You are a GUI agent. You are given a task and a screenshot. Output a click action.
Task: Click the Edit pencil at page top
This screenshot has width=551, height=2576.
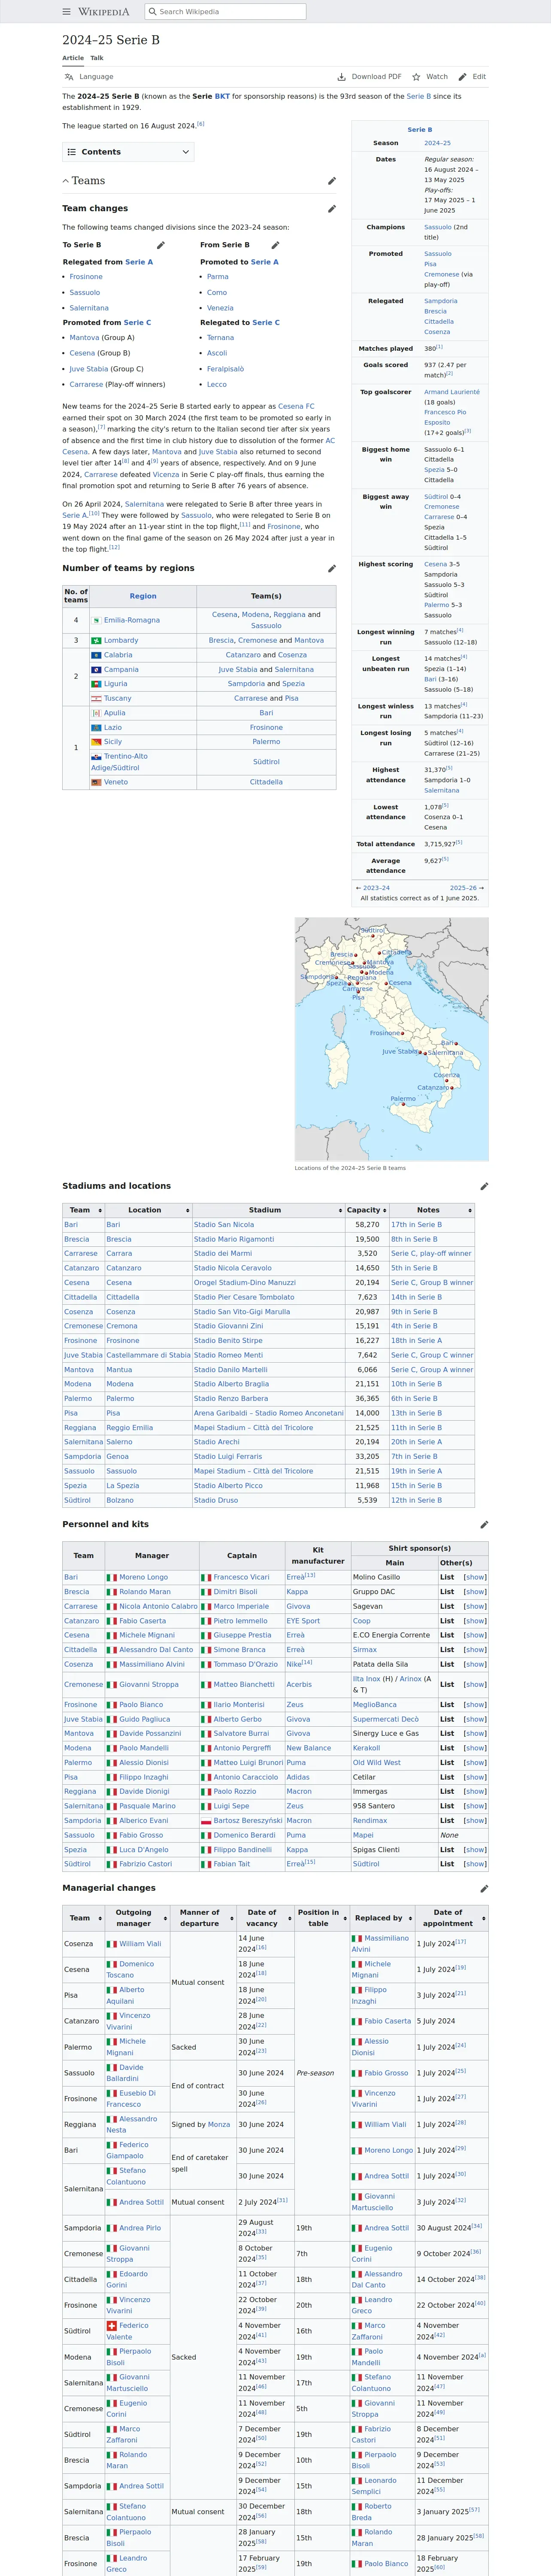click(x=462, y=77)
